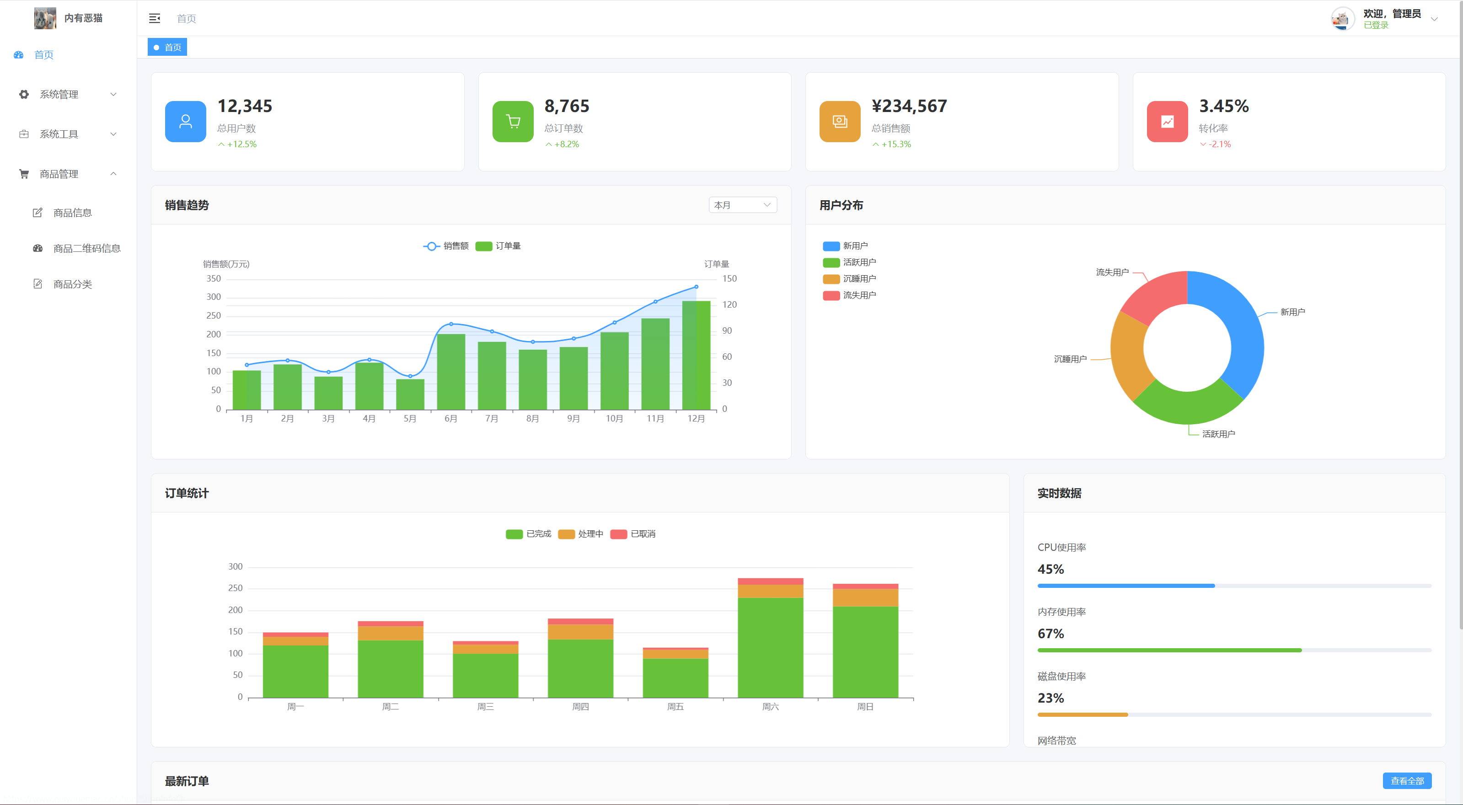Click the blue total users icon
1463x805 pixels.
185,122
